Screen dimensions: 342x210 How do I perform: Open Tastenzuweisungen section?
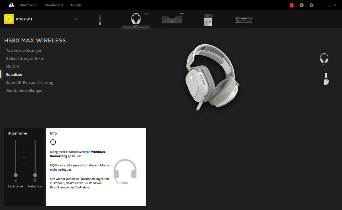pyautogui.click(x=24, y=51)
